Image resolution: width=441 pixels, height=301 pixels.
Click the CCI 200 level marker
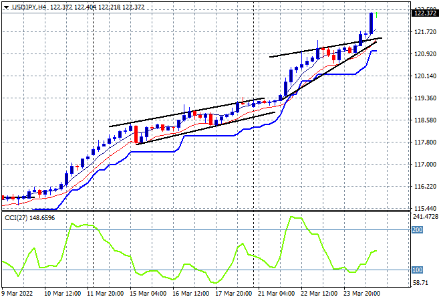point(417,230)
